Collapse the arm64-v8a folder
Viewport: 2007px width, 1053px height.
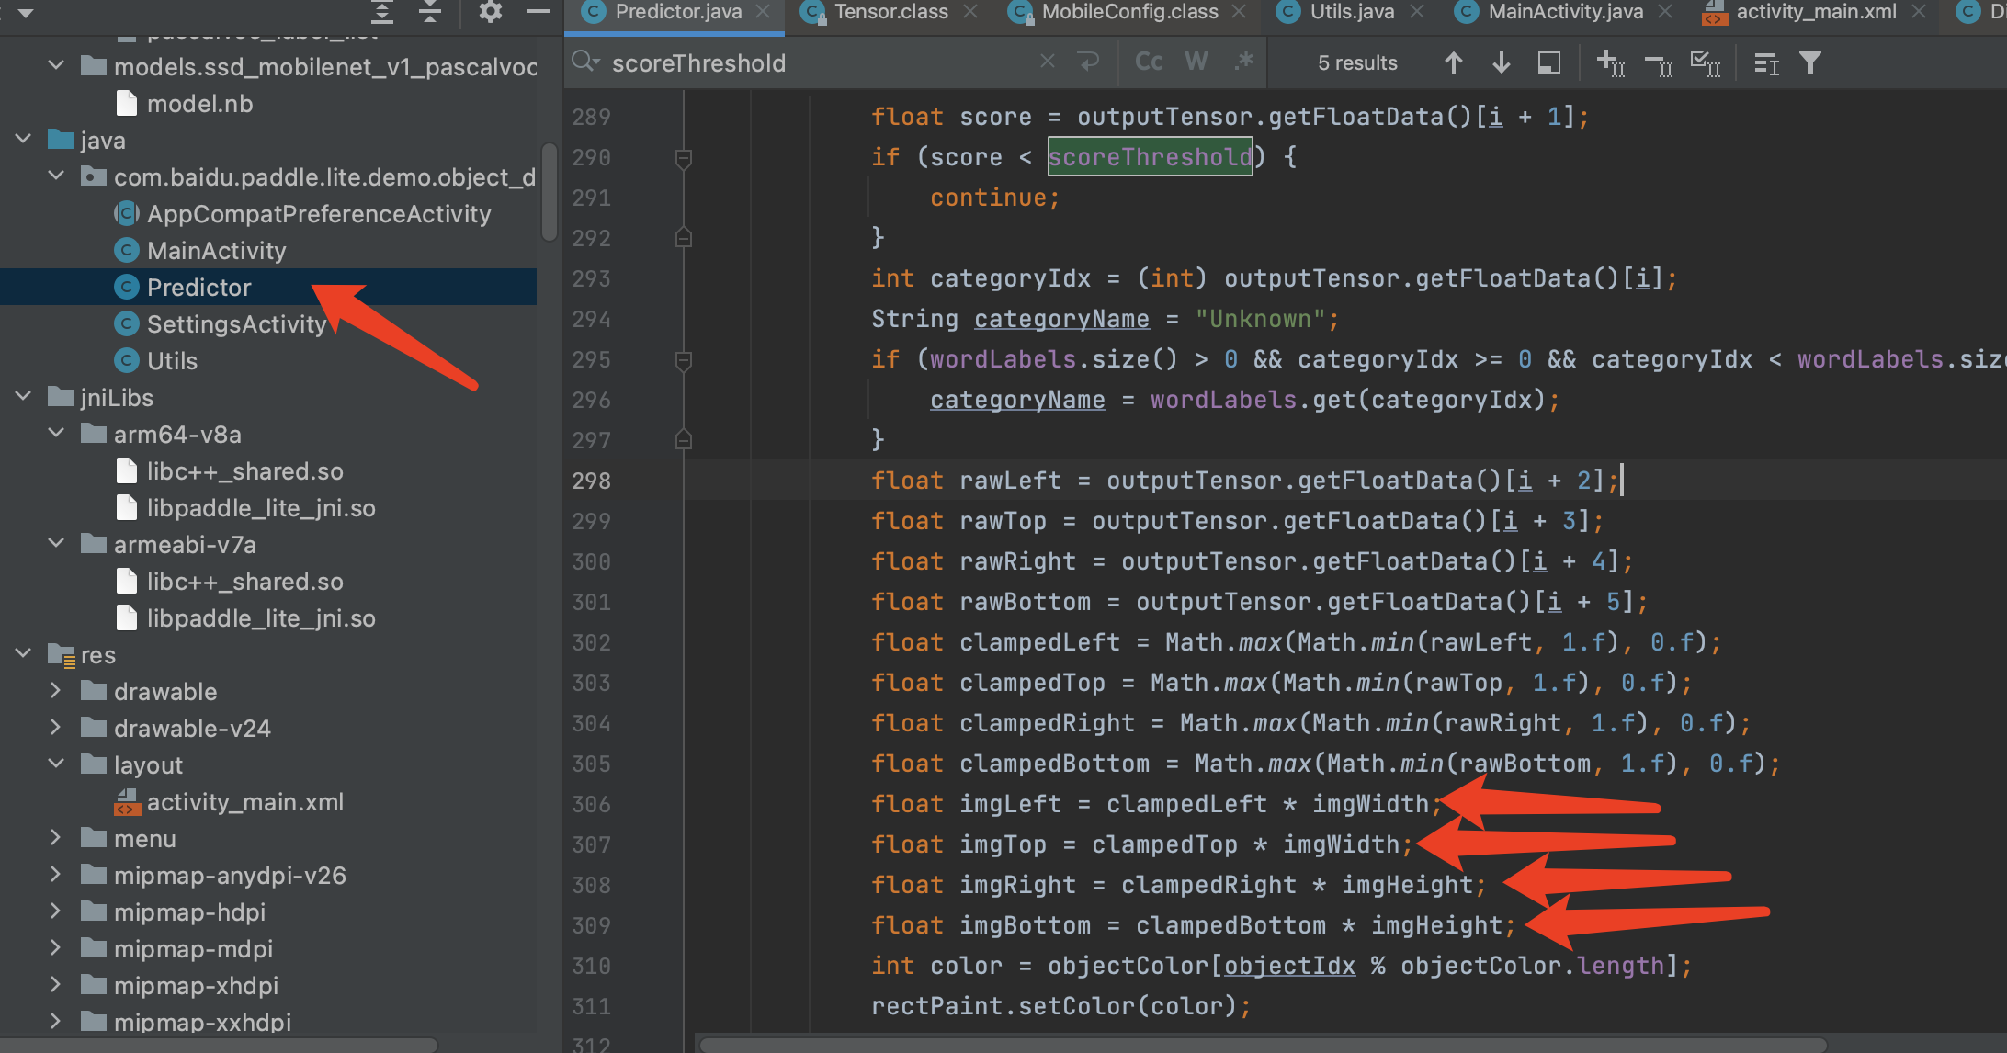57,434
